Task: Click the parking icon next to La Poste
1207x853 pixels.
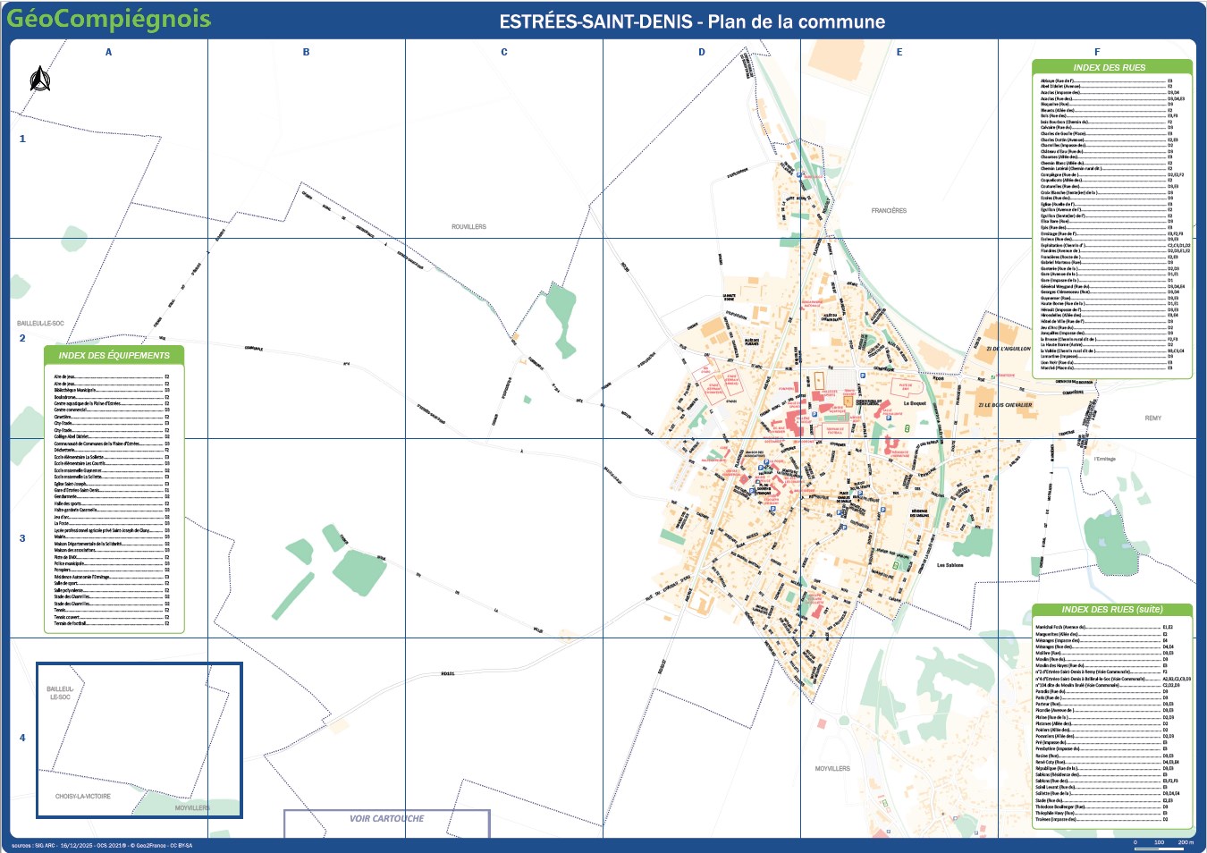Action: [x=766, y=461]
